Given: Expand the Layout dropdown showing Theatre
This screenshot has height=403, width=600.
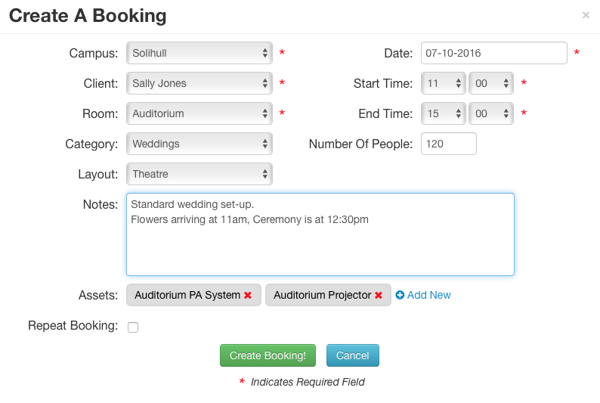Looking at the screenshot, I should 199,174.
